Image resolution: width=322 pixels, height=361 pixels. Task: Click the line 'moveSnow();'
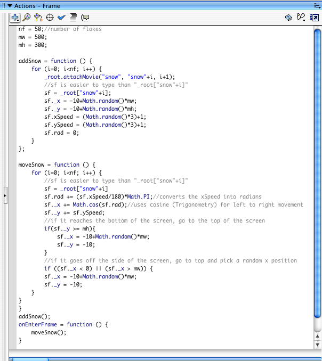pyautogui.click(x=49, y=332)
